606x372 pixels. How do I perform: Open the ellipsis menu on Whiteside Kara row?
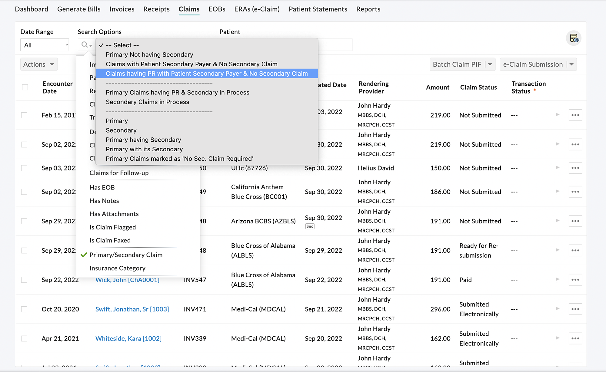point(575,338)
